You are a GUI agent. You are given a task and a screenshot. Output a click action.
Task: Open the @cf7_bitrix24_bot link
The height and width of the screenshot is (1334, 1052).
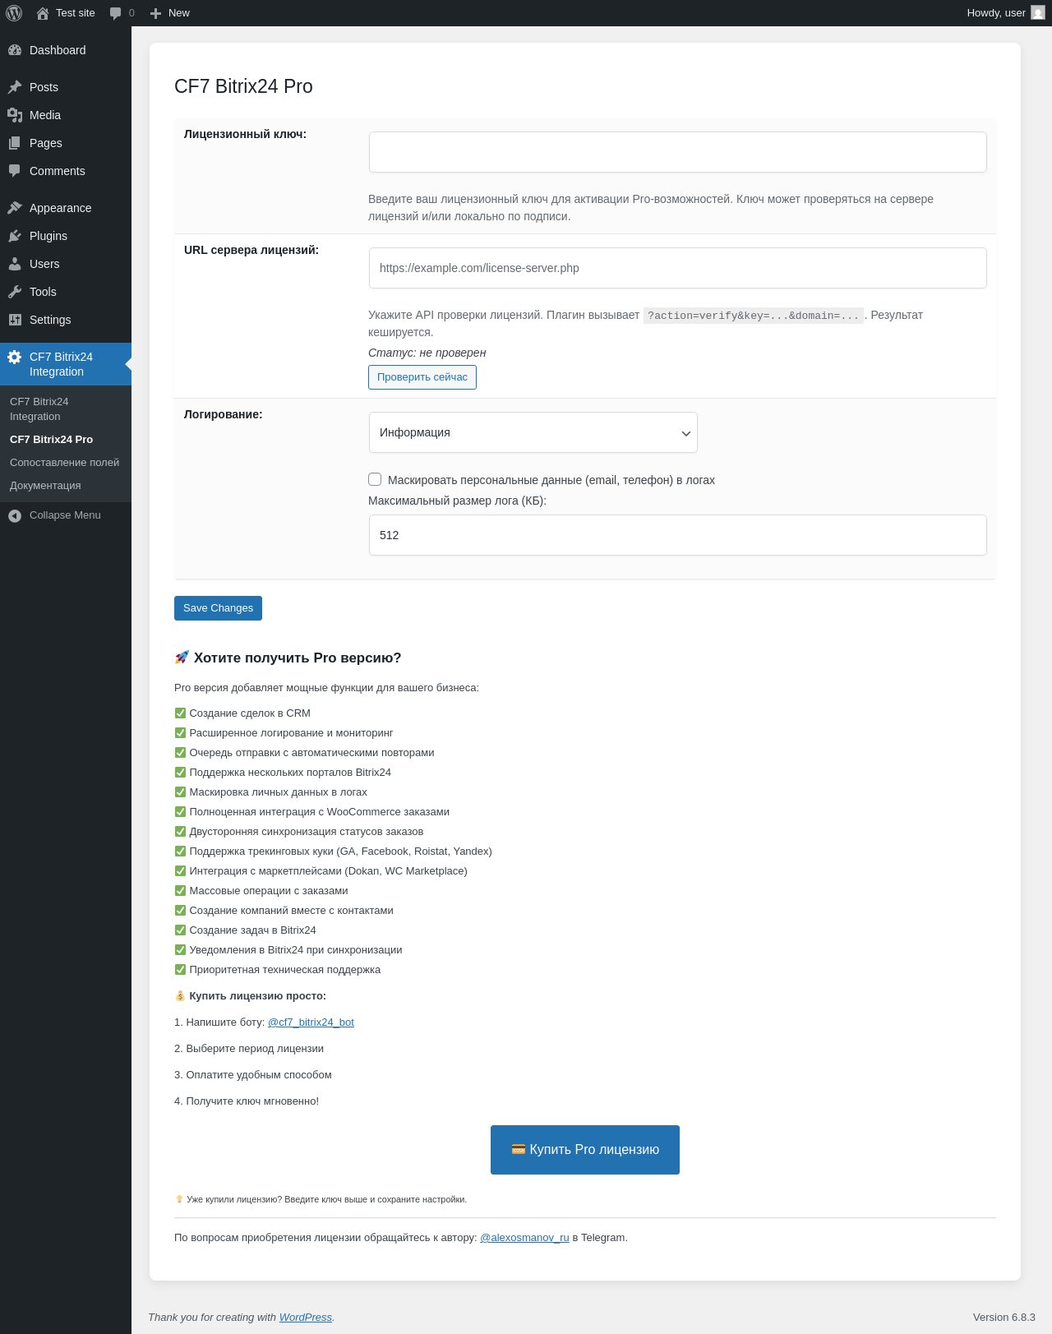click(311, 1022)
